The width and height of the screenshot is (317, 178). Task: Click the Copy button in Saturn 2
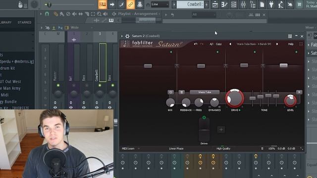(218, 44)
